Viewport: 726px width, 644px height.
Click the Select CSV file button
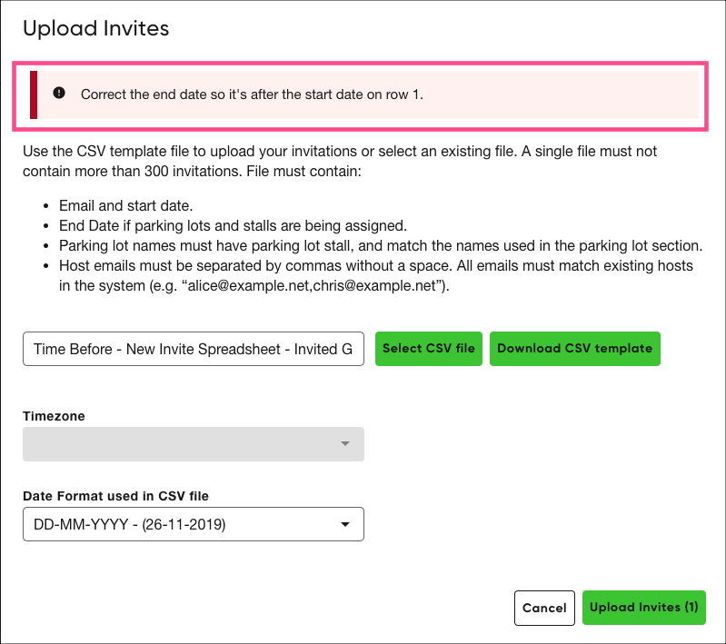428,349
